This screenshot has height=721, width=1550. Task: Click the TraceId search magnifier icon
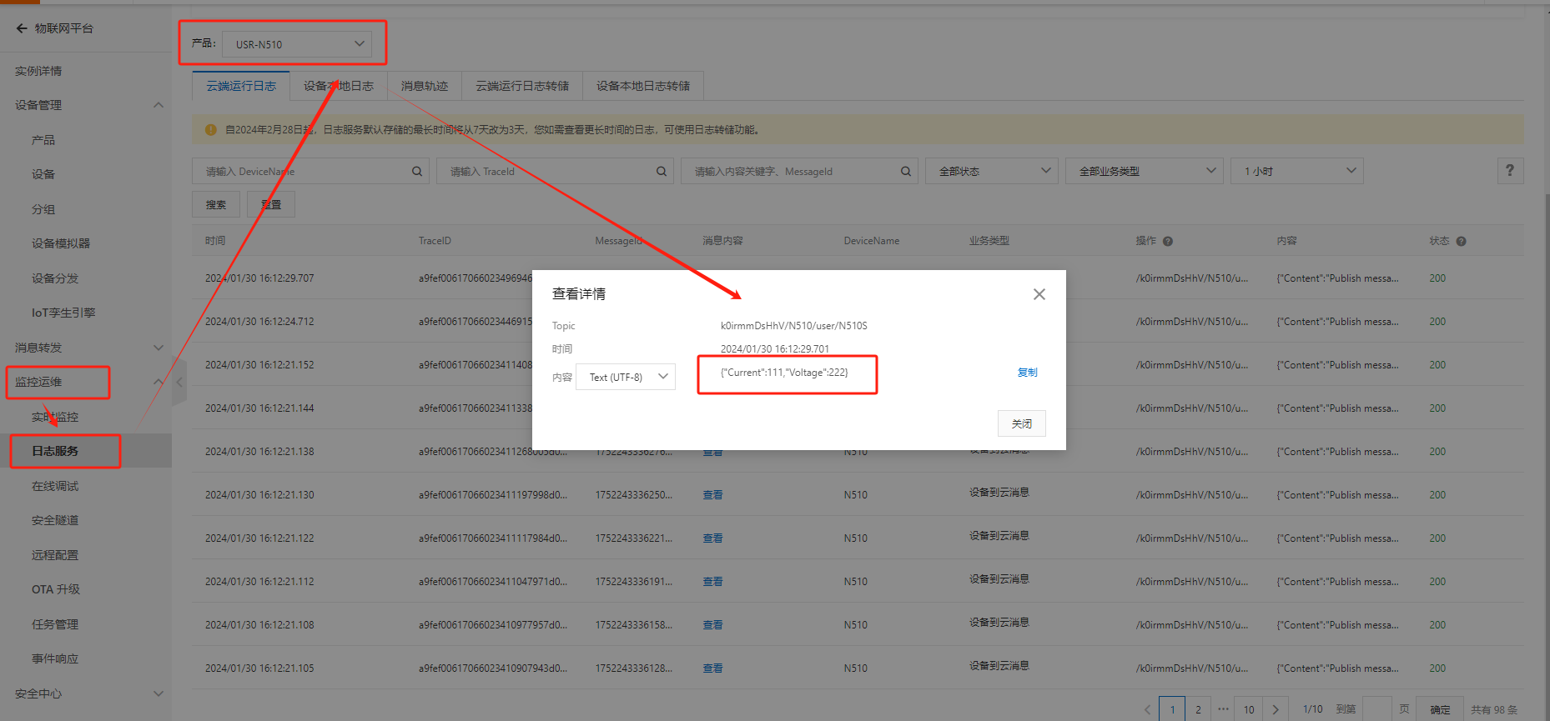tap(662, 172)
